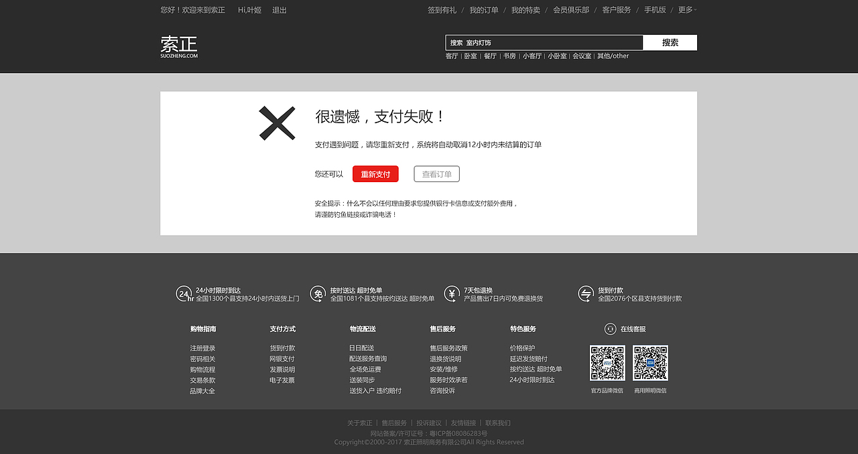The height and width of the screenshot is (454, 858).
Task: Click the 在线客服 headset icon
Action: 610,329
